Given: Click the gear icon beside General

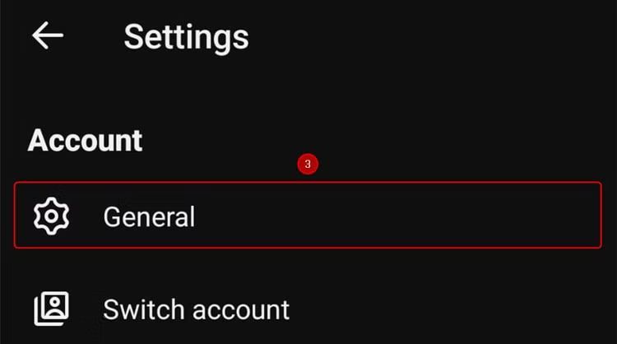Looking at the screenshot, I should 51,216.
